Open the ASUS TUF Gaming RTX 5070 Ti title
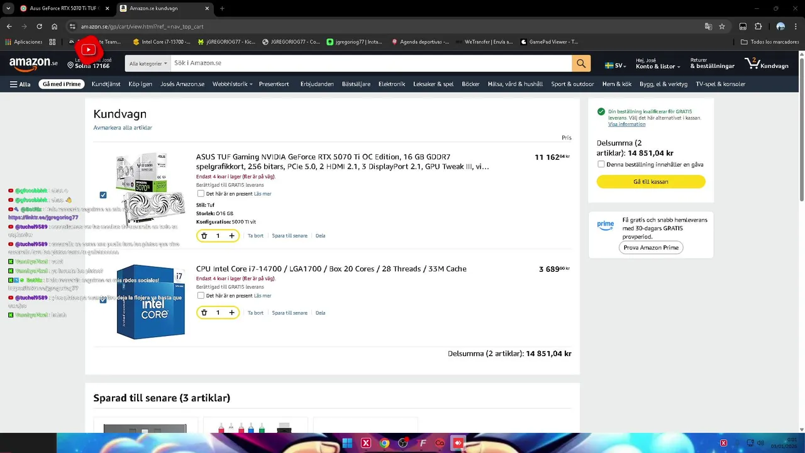 pyautogui.click(x=343, y=162)
